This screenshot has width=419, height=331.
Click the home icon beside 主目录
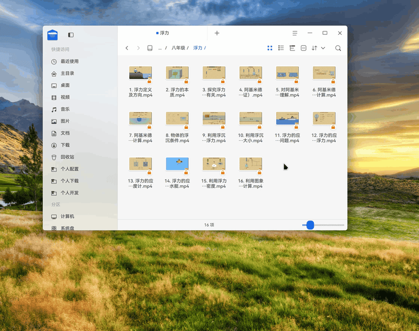coord(54,73)
